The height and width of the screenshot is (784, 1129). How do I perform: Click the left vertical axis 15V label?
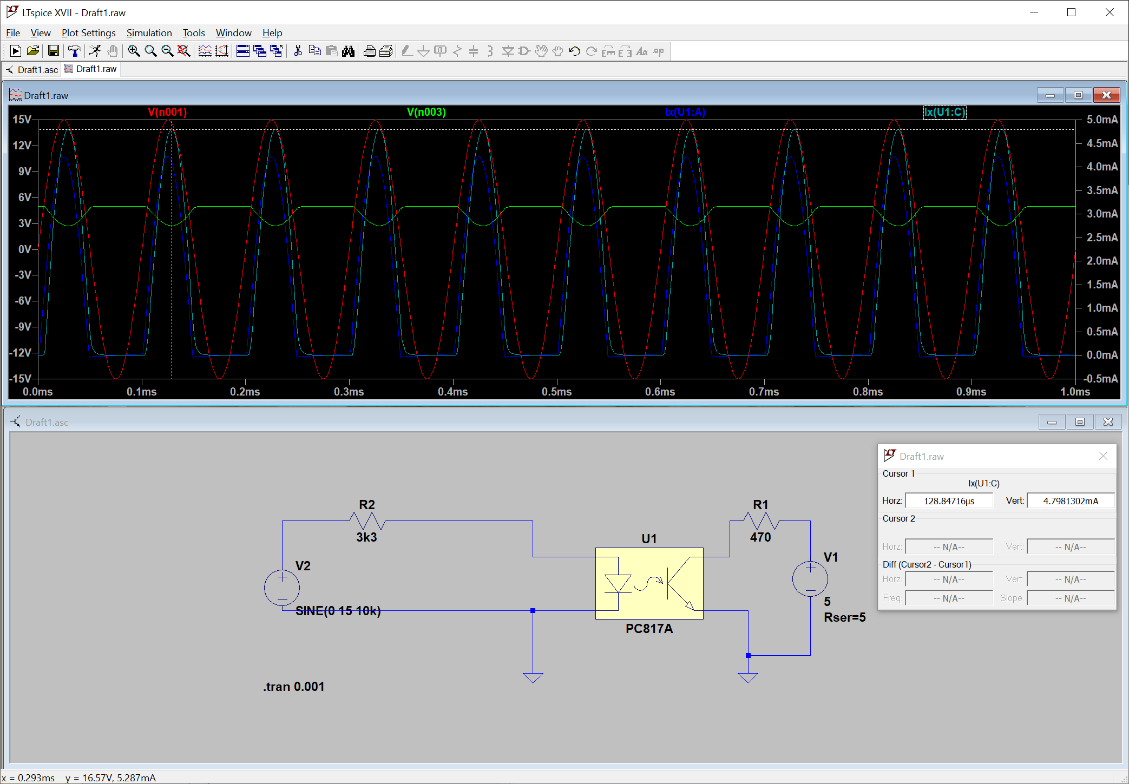click(22, 120)
